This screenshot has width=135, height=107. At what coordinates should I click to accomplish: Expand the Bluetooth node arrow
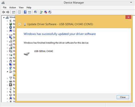(x=7, y=27)
